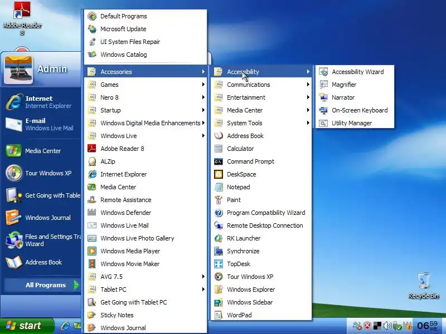Open the Media Center submenu folder in Accessories
The width and height of the screenshot is (446, 334).
(x=261, y=110)
